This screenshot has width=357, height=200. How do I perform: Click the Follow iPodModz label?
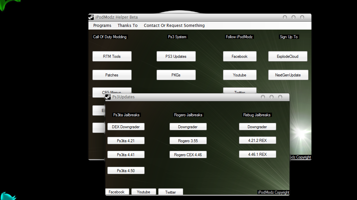pos(239,37)
